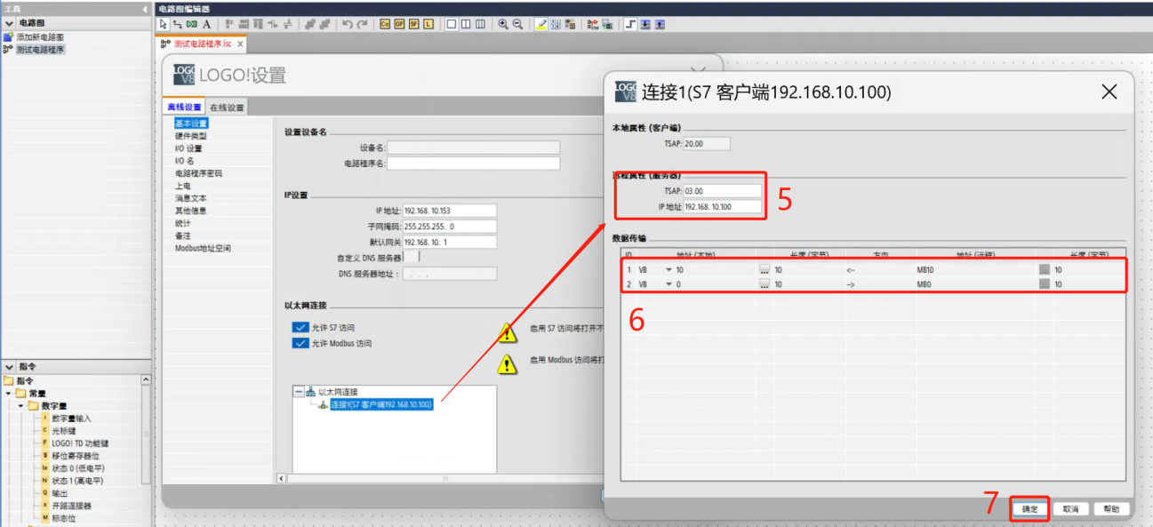The width and height of the screenshot is (1153, 527).
Task: Click the server IP 地址 field 192.168.10.100
Action: pos(721,207)
